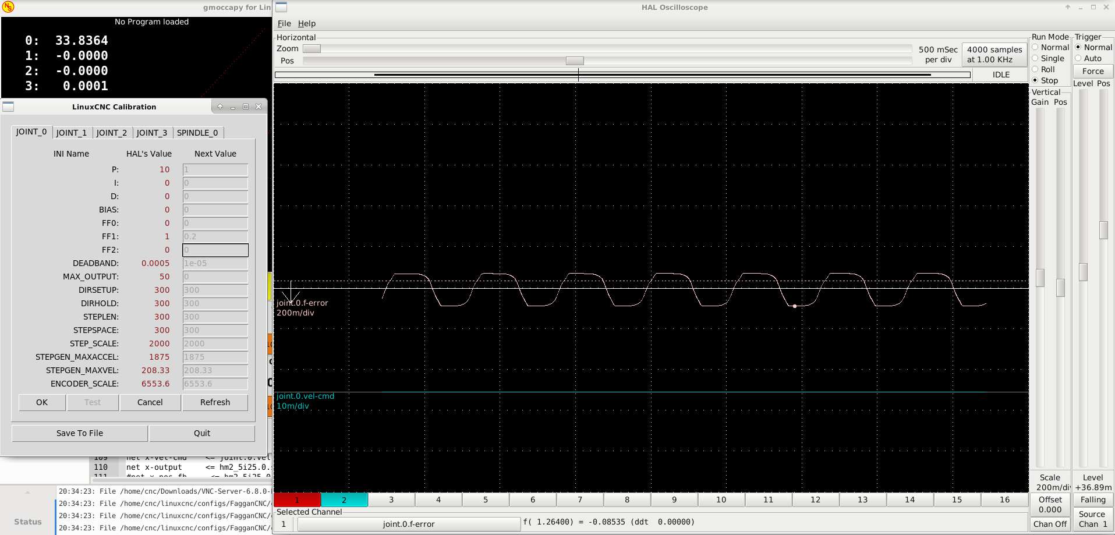Image resolution: width=1115 pixels, height=535 pixels.
Task: Click the STEPGEN_MAXVEL Next Value field
Action: click(x=215, y=370)
